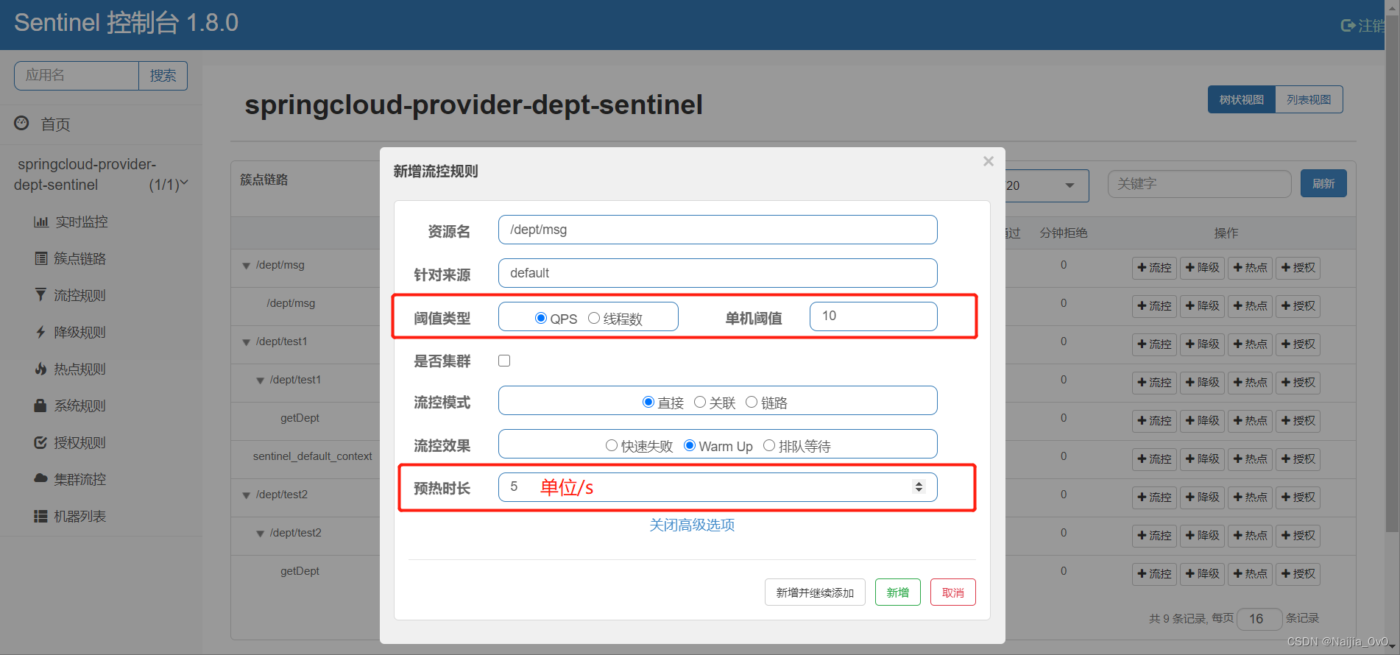The width and height of the screenshot is (1400, 655).
Task: Collapse the top-level /dept/test2 tree node
Action: [247, 495]
